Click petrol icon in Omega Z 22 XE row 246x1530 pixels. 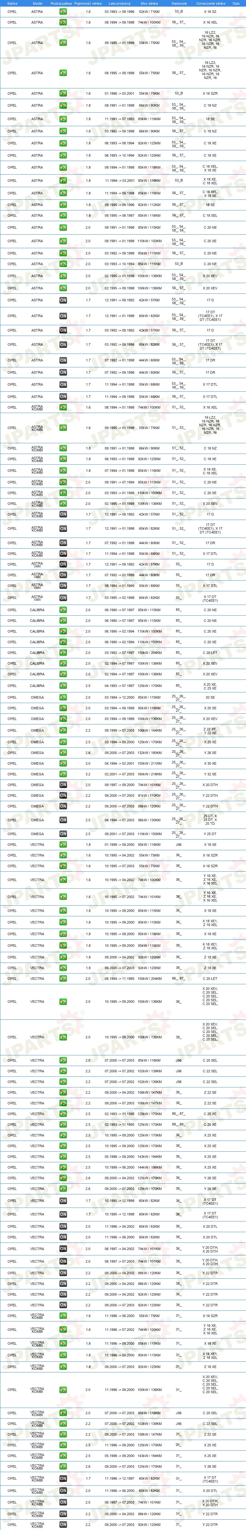(63, 730)
